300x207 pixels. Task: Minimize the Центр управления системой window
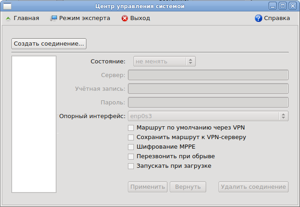click(273, 6)
